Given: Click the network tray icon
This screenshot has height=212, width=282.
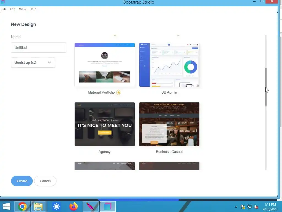Looking at the screenshot, I should click(x=250, y=207).
